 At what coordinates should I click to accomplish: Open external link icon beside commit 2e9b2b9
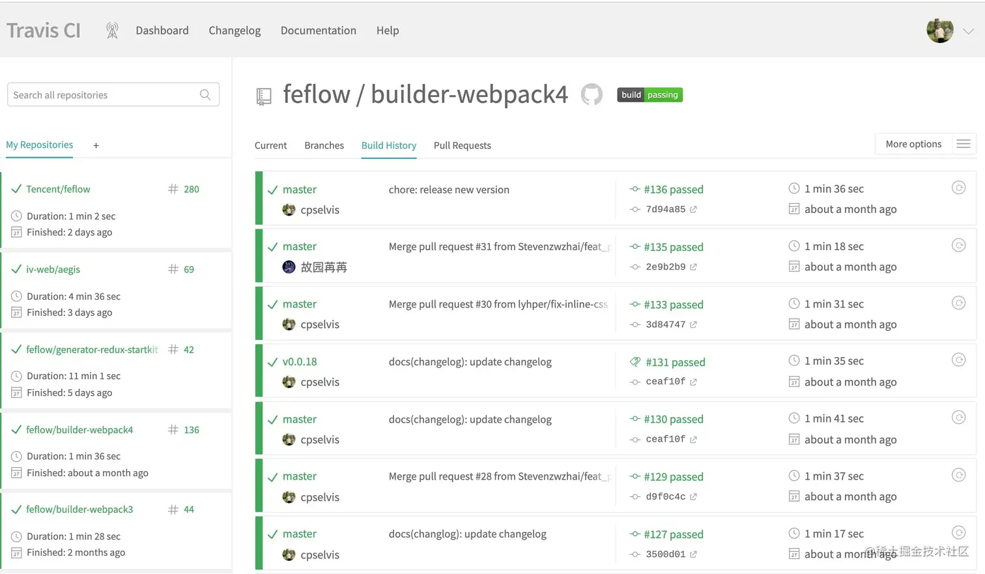[693, 267]
